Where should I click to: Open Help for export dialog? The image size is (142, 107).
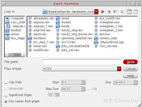click(x=130, y=76)
